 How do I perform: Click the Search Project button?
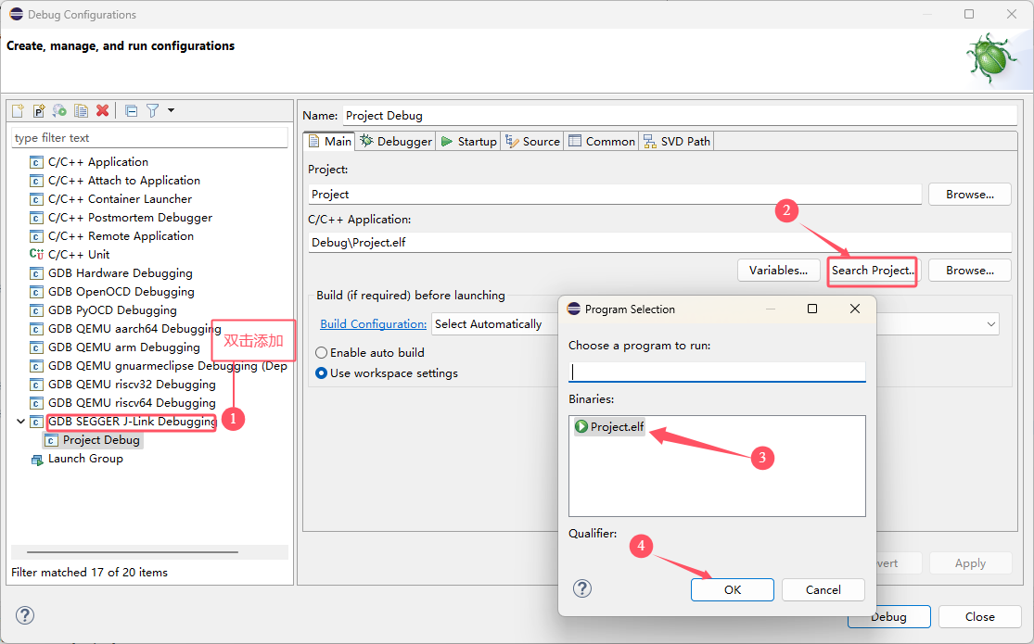point(873,271)
